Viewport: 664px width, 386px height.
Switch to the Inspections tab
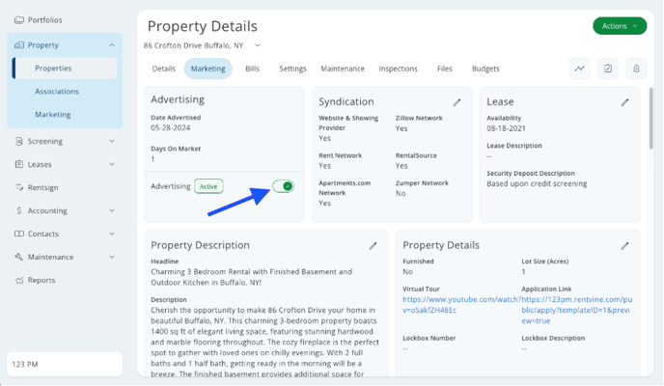(398, 69)
